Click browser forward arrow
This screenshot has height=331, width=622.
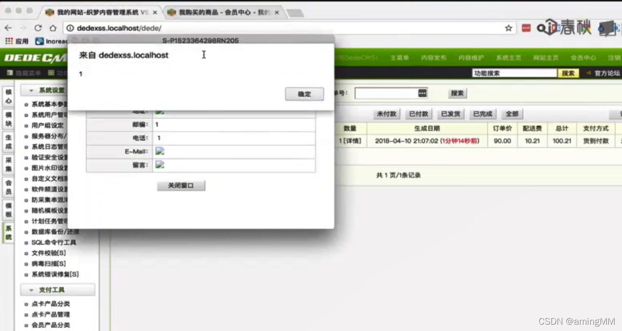tap(23, 28)
